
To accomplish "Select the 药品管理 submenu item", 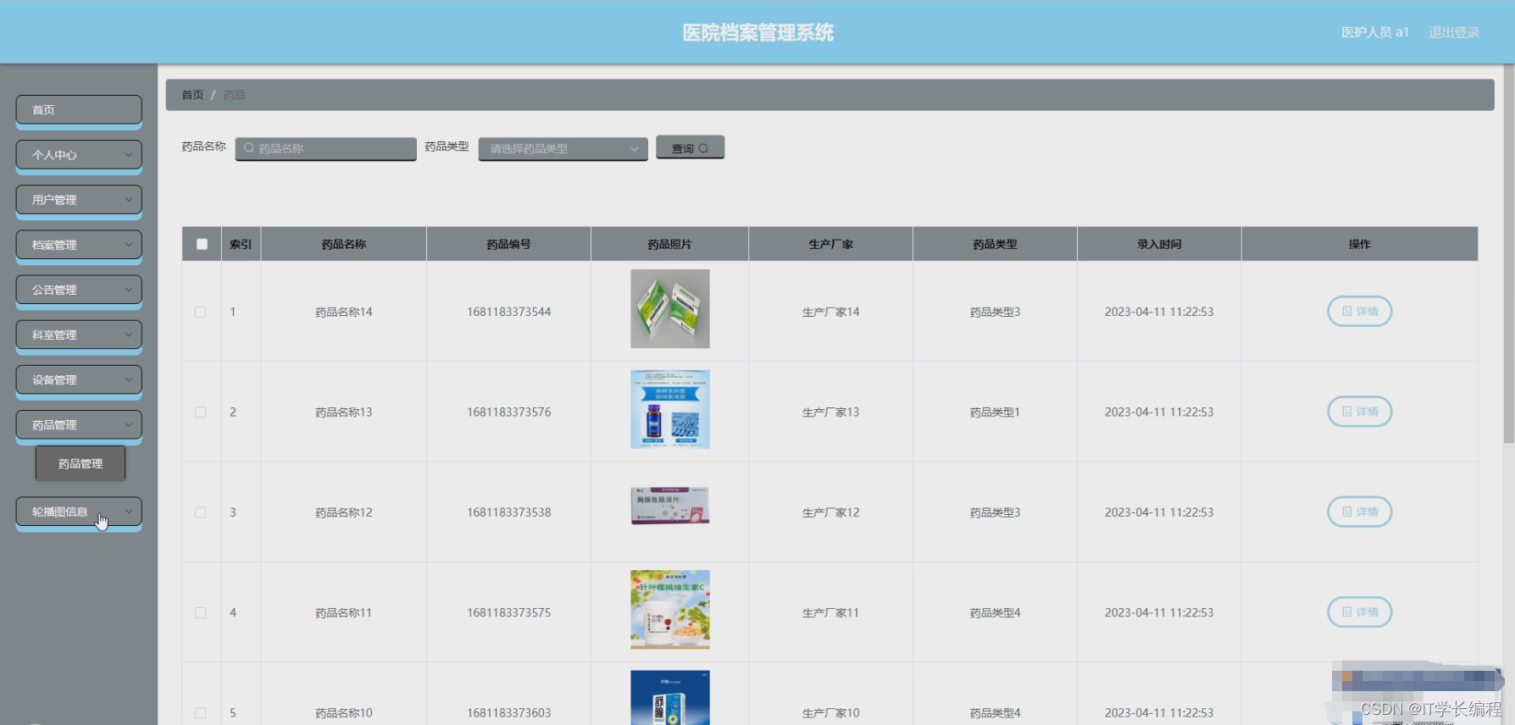I will tap(80, 463).
